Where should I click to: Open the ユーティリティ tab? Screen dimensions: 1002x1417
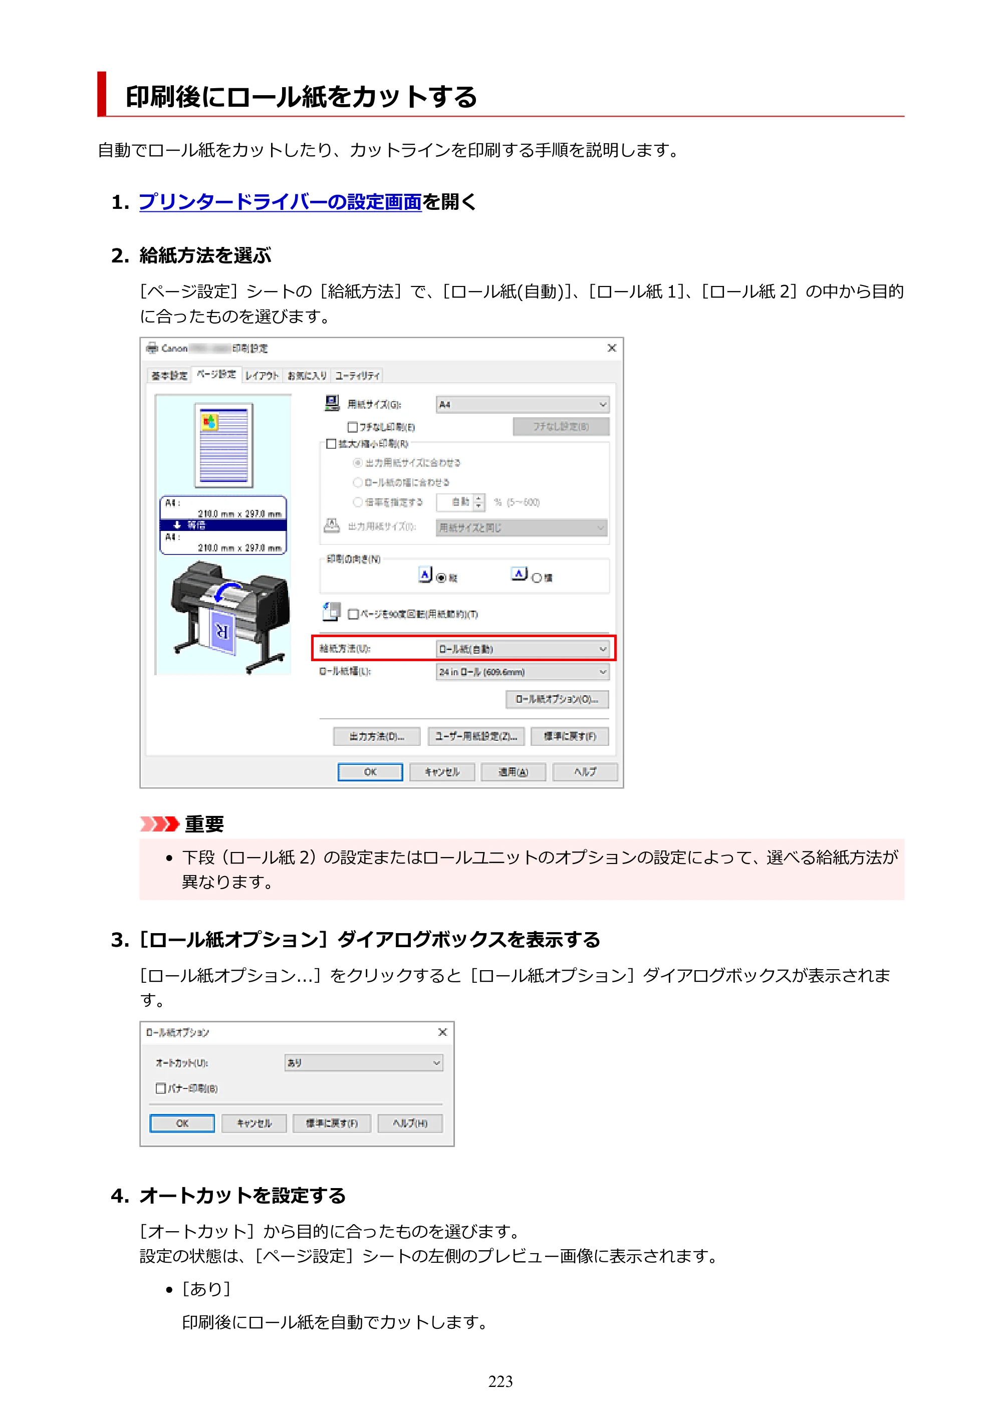357,375
